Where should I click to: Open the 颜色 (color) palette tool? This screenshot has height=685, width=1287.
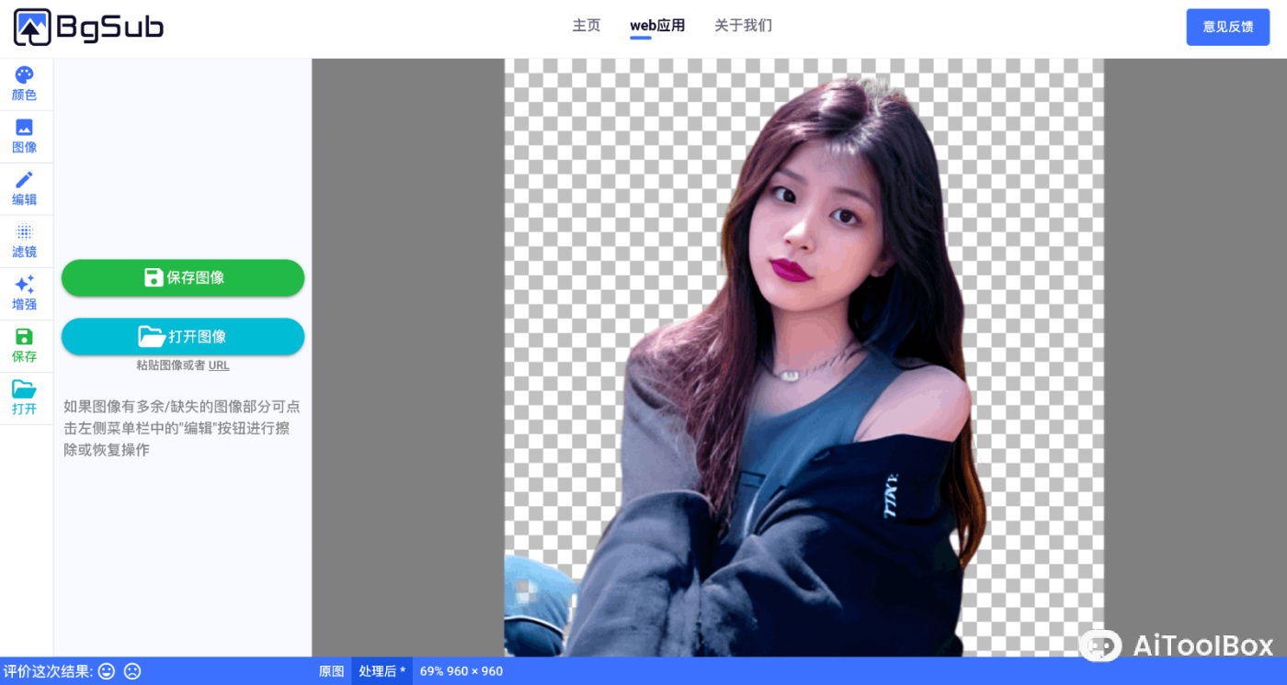[x=25, y=84]
